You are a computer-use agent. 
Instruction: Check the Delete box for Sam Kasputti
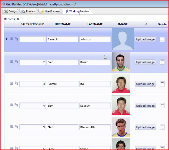point(162,106)
